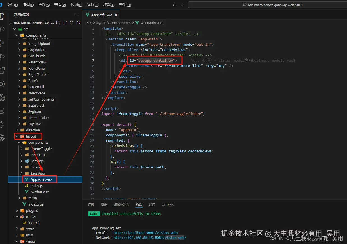This screenshot has height=244, width=347.
Task: Collapse the layout folder chevron
Action: (17, 136)
